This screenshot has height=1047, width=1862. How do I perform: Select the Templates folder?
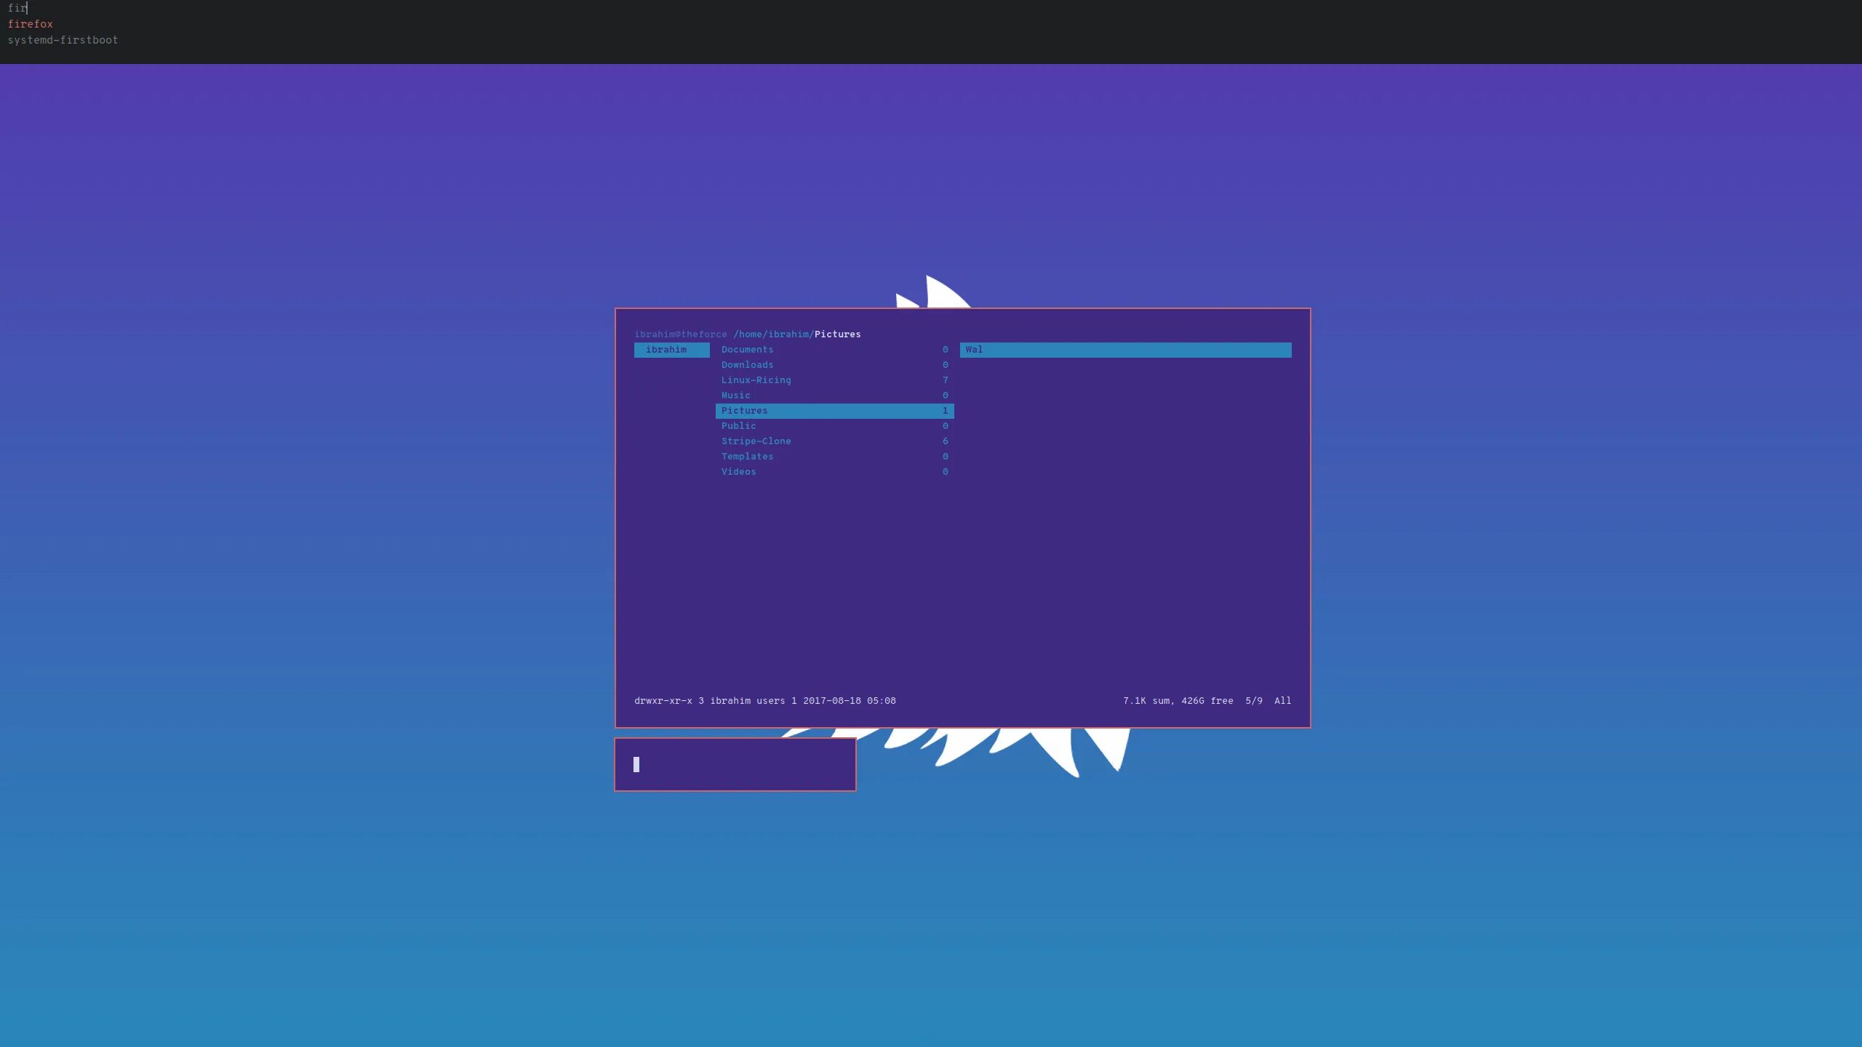[748, 457]
